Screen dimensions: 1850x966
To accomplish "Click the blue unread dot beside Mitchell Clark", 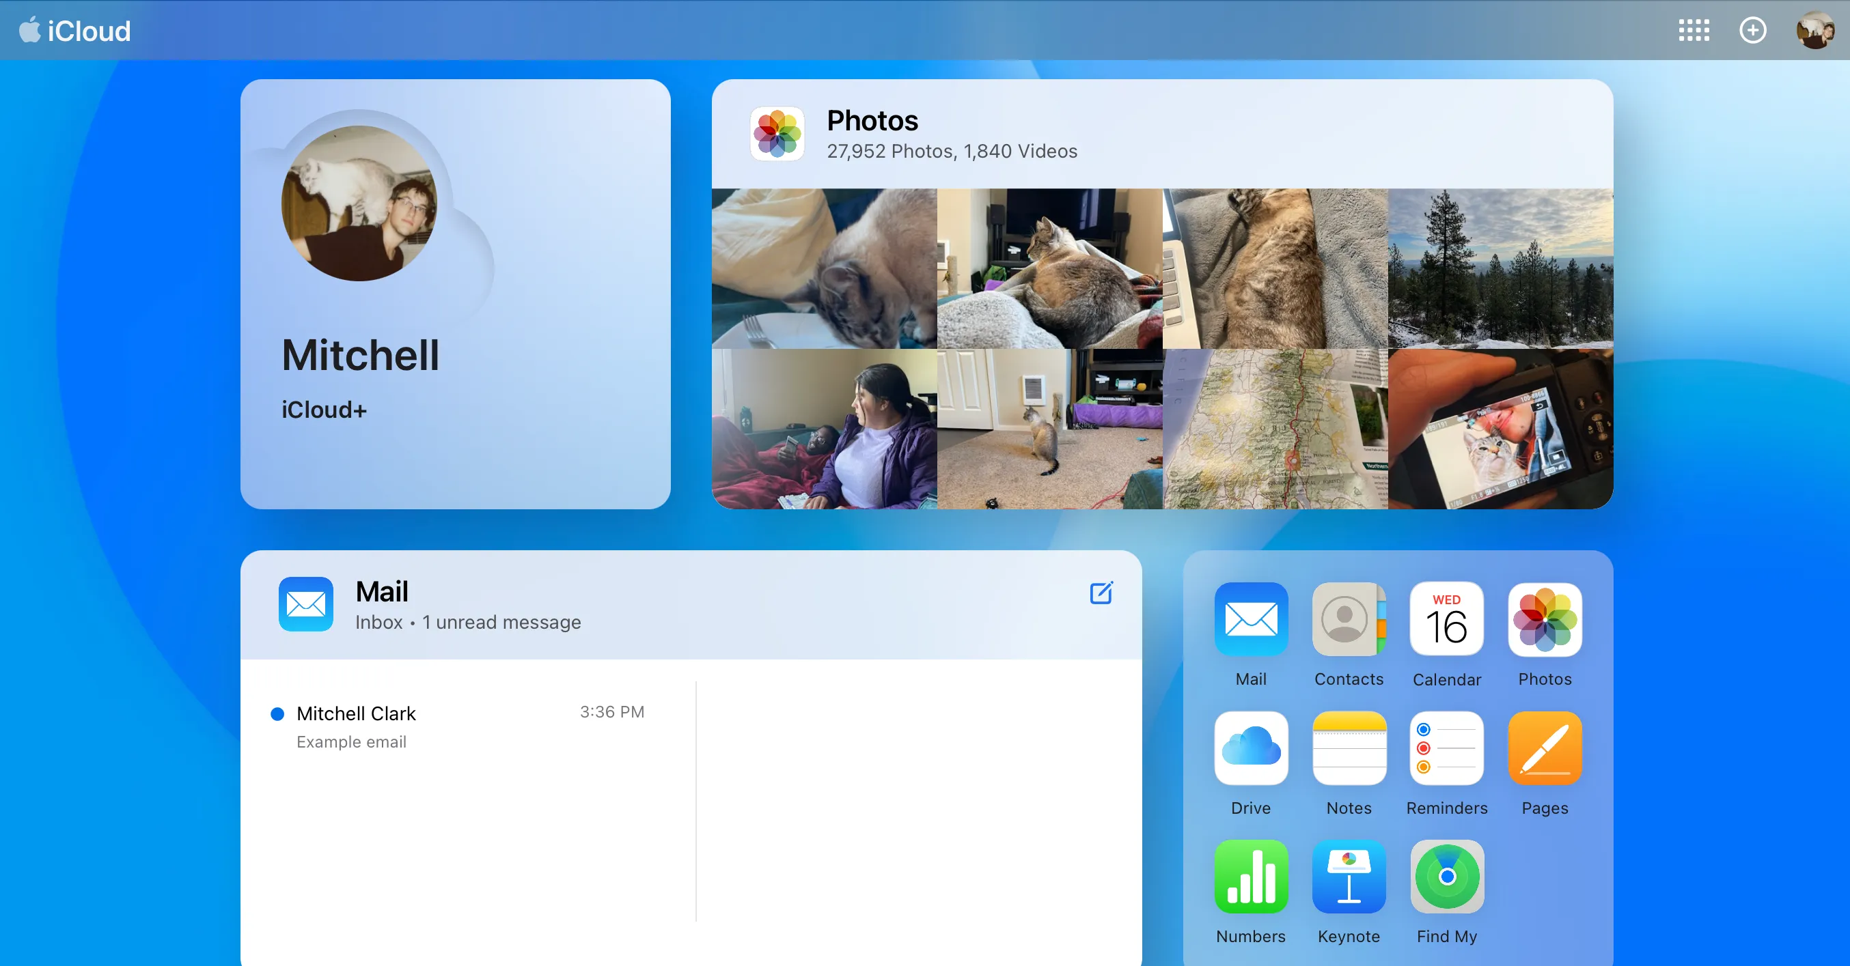I will coord(277,713).
